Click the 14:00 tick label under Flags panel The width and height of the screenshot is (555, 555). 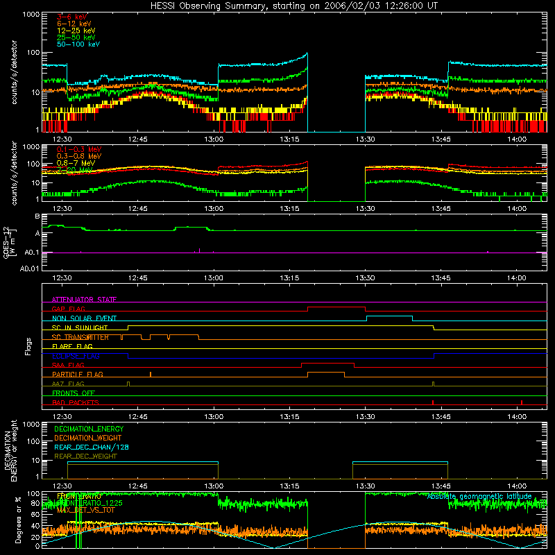pyautogui.click(x=517, y=417)
